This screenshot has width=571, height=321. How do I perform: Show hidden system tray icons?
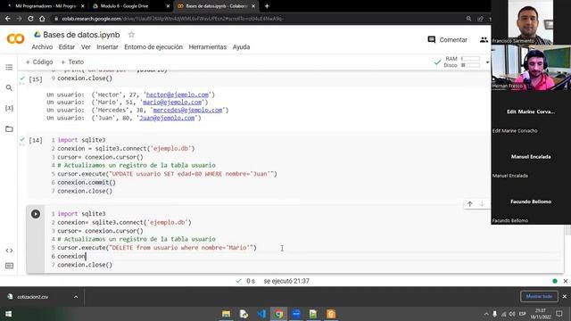(x=486, y=314)
